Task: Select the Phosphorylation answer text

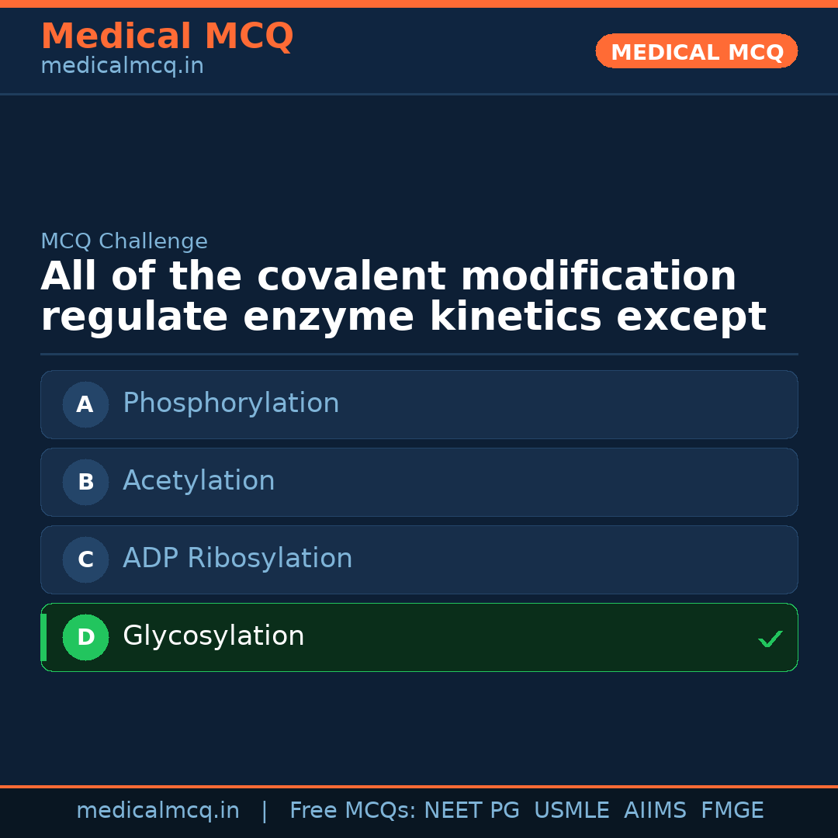Action: coord(230,403)
